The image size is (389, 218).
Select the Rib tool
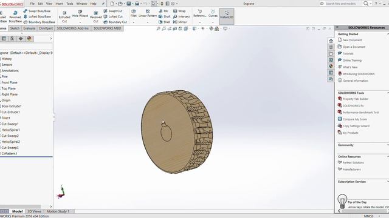[x=164, y=11]
